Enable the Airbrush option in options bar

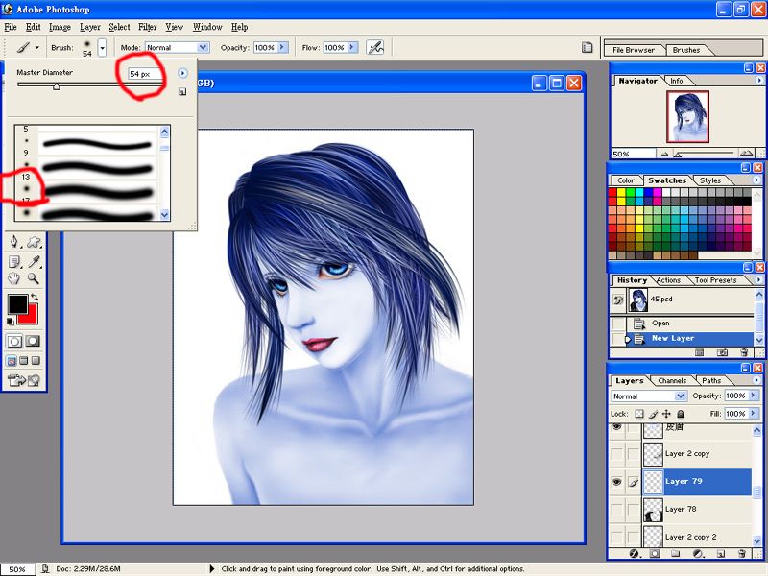pos(375,47)
